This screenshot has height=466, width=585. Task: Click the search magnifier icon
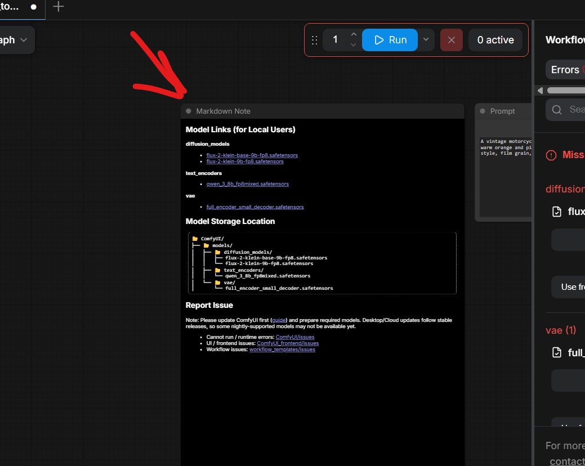pyautogui.click(x=557, y=110)
